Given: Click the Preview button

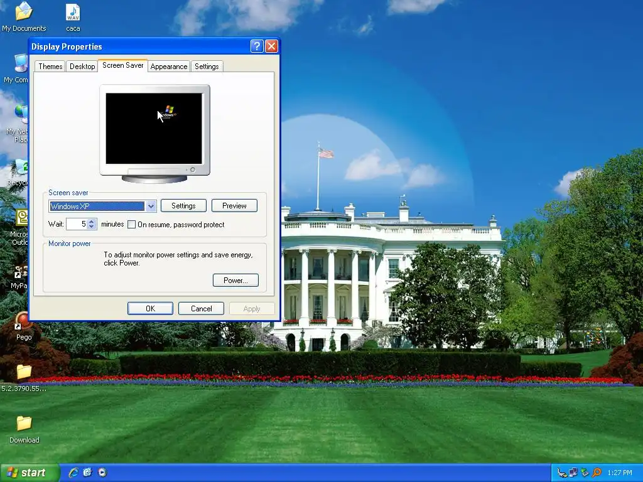Looking at the screenshot, I should pos(234,206).
